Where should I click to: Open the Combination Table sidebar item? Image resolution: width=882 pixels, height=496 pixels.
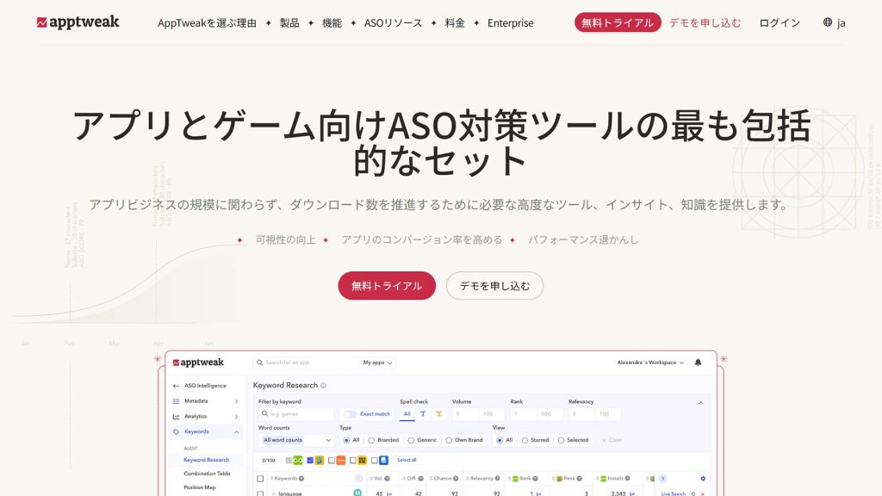tap(207, 474)
